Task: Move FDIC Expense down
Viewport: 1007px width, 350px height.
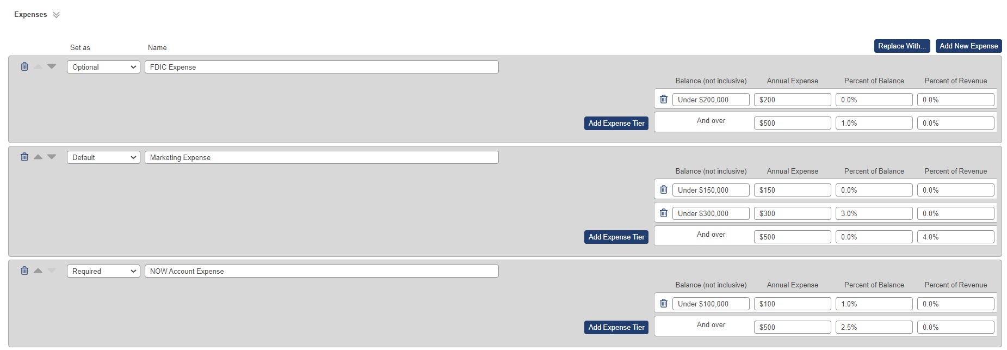Action: pos(52,66)
